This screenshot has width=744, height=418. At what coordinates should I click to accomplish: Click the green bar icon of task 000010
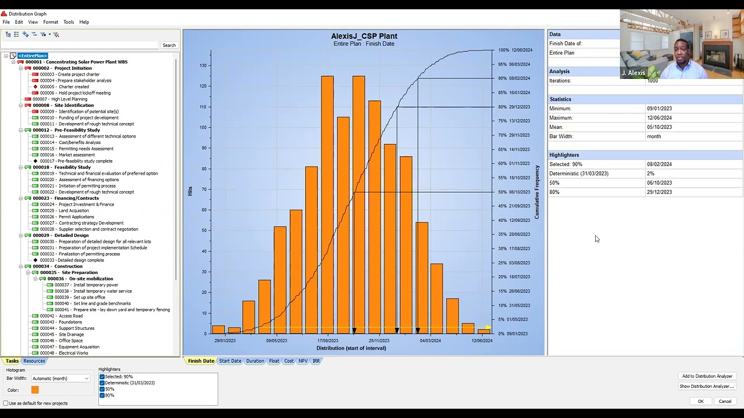pyautogui.click(x=35, y=118)
